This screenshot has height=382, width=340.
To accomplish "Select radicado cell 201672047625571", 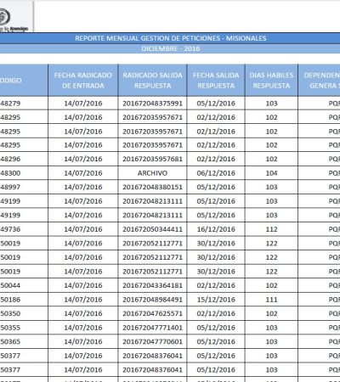I will 152,313.
